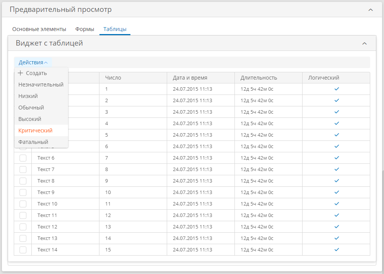Click the Текст 14 cell
Image resolution: width=384 pixels, height=274 pixels.
coord(65,250)
